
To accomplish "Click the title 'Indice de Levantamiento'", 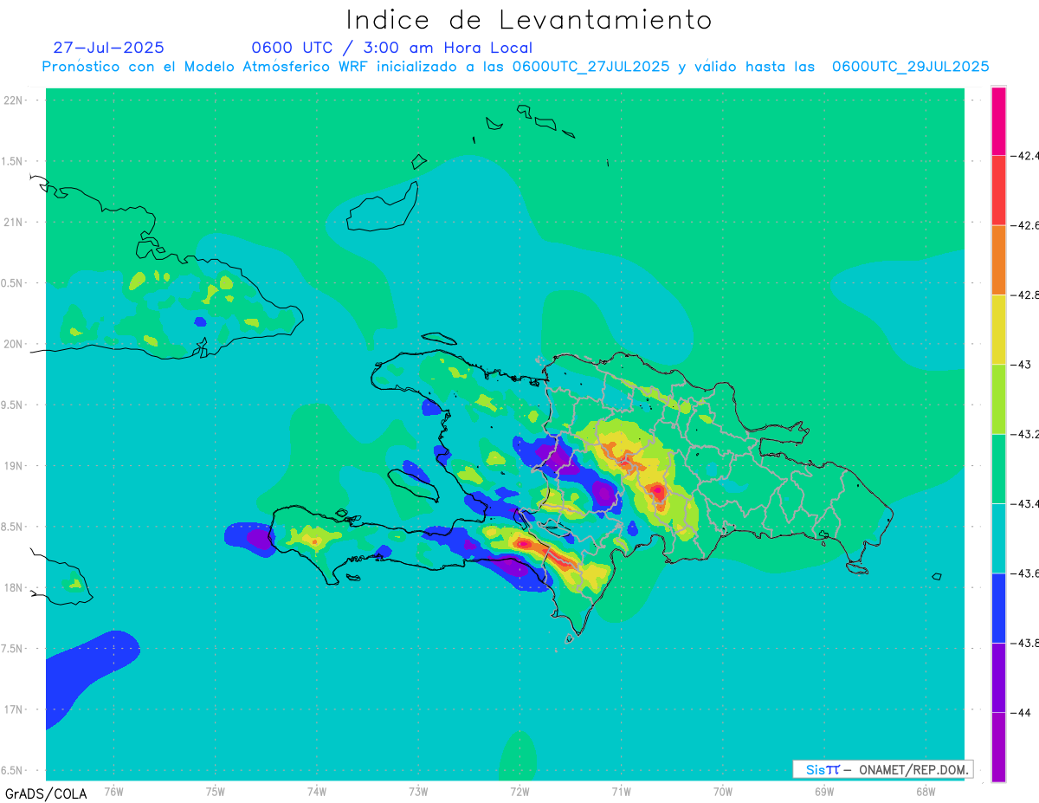I will 529,19.
